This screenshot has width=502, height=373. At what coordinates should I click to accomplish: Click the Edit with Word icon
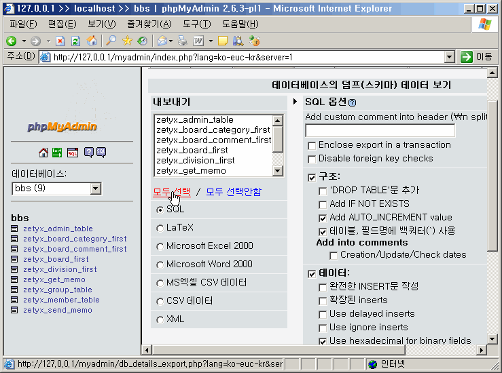coord(198,41)
